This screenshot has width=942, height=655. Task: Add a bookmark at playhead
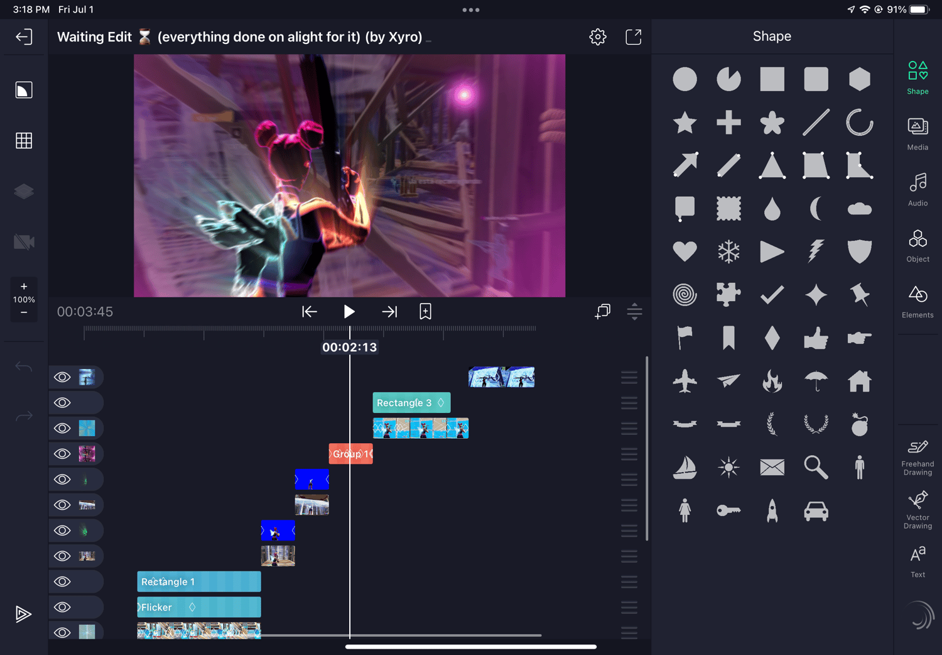coord(425,312)
